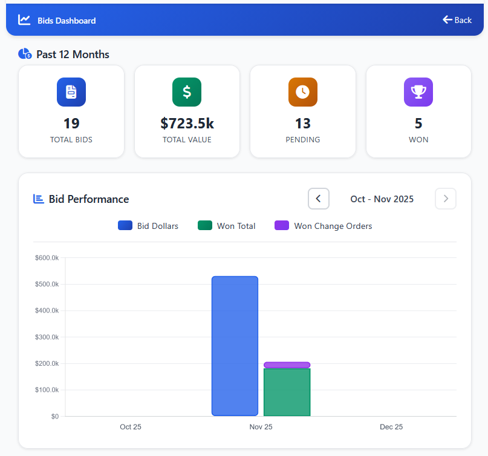The height and width of the screenshot is (456, 488).
Task: Click the trophy icon on the Won card
Action: coord(418,91)
